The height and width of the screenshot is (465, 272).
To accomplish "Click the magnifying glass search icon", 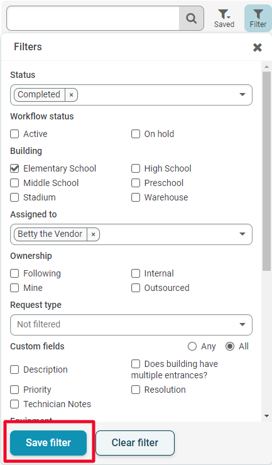I will pyautogui.click(x=192, y=18).
